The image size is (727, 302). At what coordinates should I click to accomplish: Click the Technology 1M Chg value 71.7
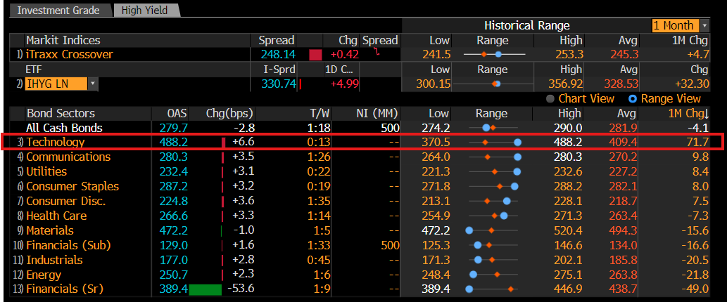tap(697, 142)
